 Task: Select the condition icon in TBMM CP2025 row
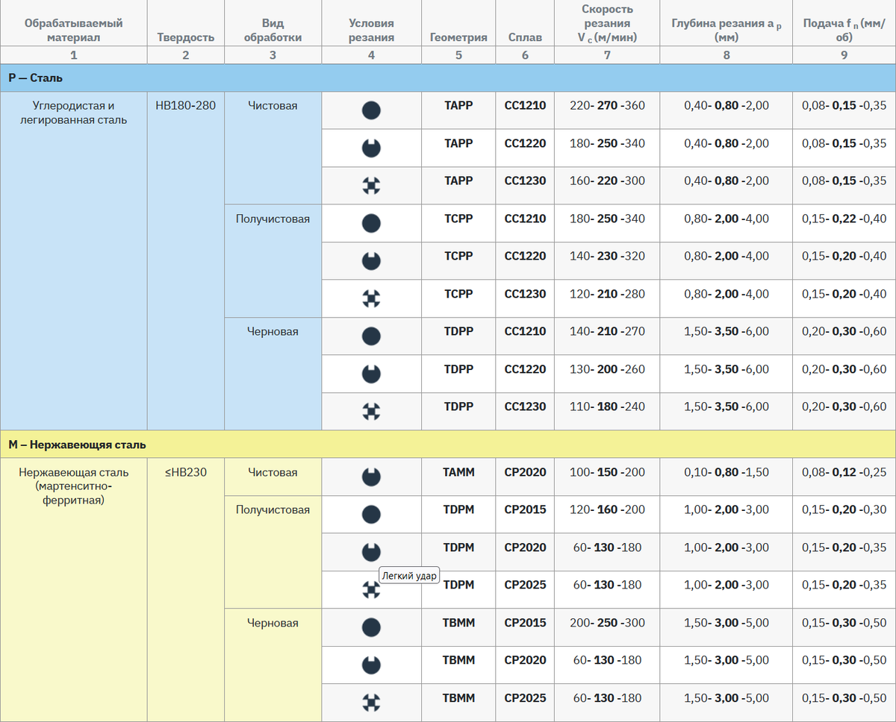(371, 703)
